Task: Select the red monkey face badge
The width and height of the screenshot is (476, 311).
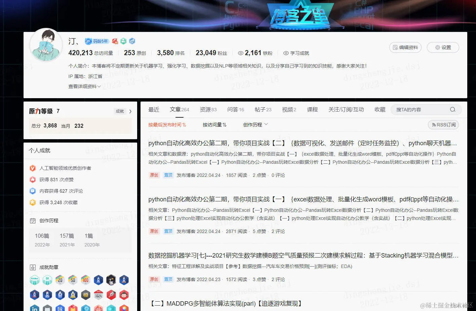Action: coord(124,295)
